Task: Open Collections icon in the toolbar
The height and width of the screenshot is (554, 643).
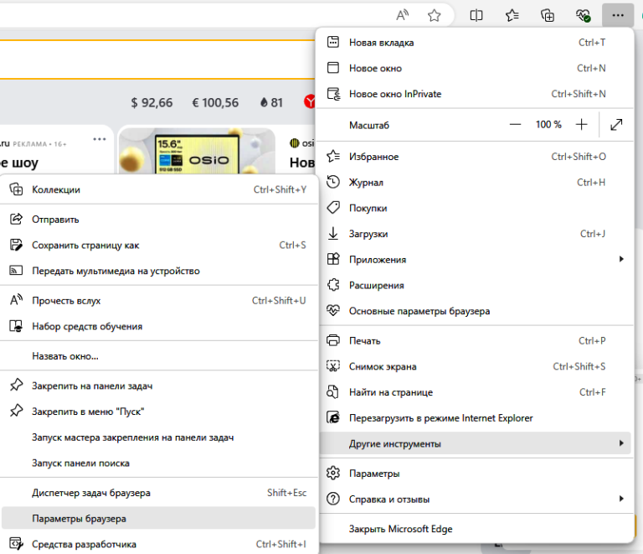Action: tap(548, 16)
